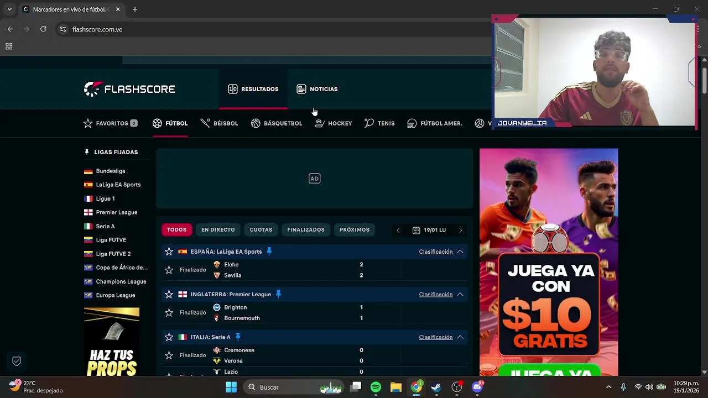Go to previous day arrow

tap(398, 230)
